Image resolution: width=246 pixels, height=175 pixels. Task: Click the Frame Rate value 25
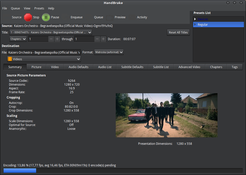[72, 92]
